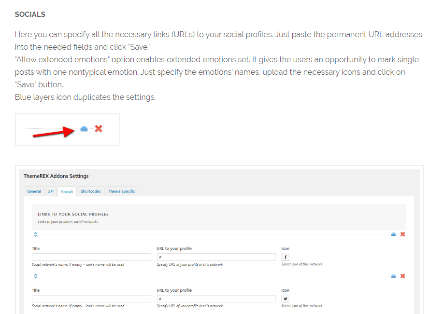The height and width of the screenshot is (314, 429).
Task: Open the General tab
Action: pos(34,191)
